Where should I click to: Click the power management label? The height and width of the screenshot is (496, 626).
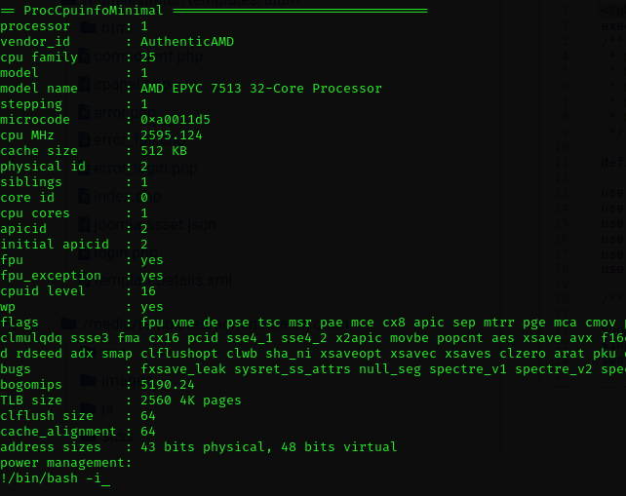point(65,463)
